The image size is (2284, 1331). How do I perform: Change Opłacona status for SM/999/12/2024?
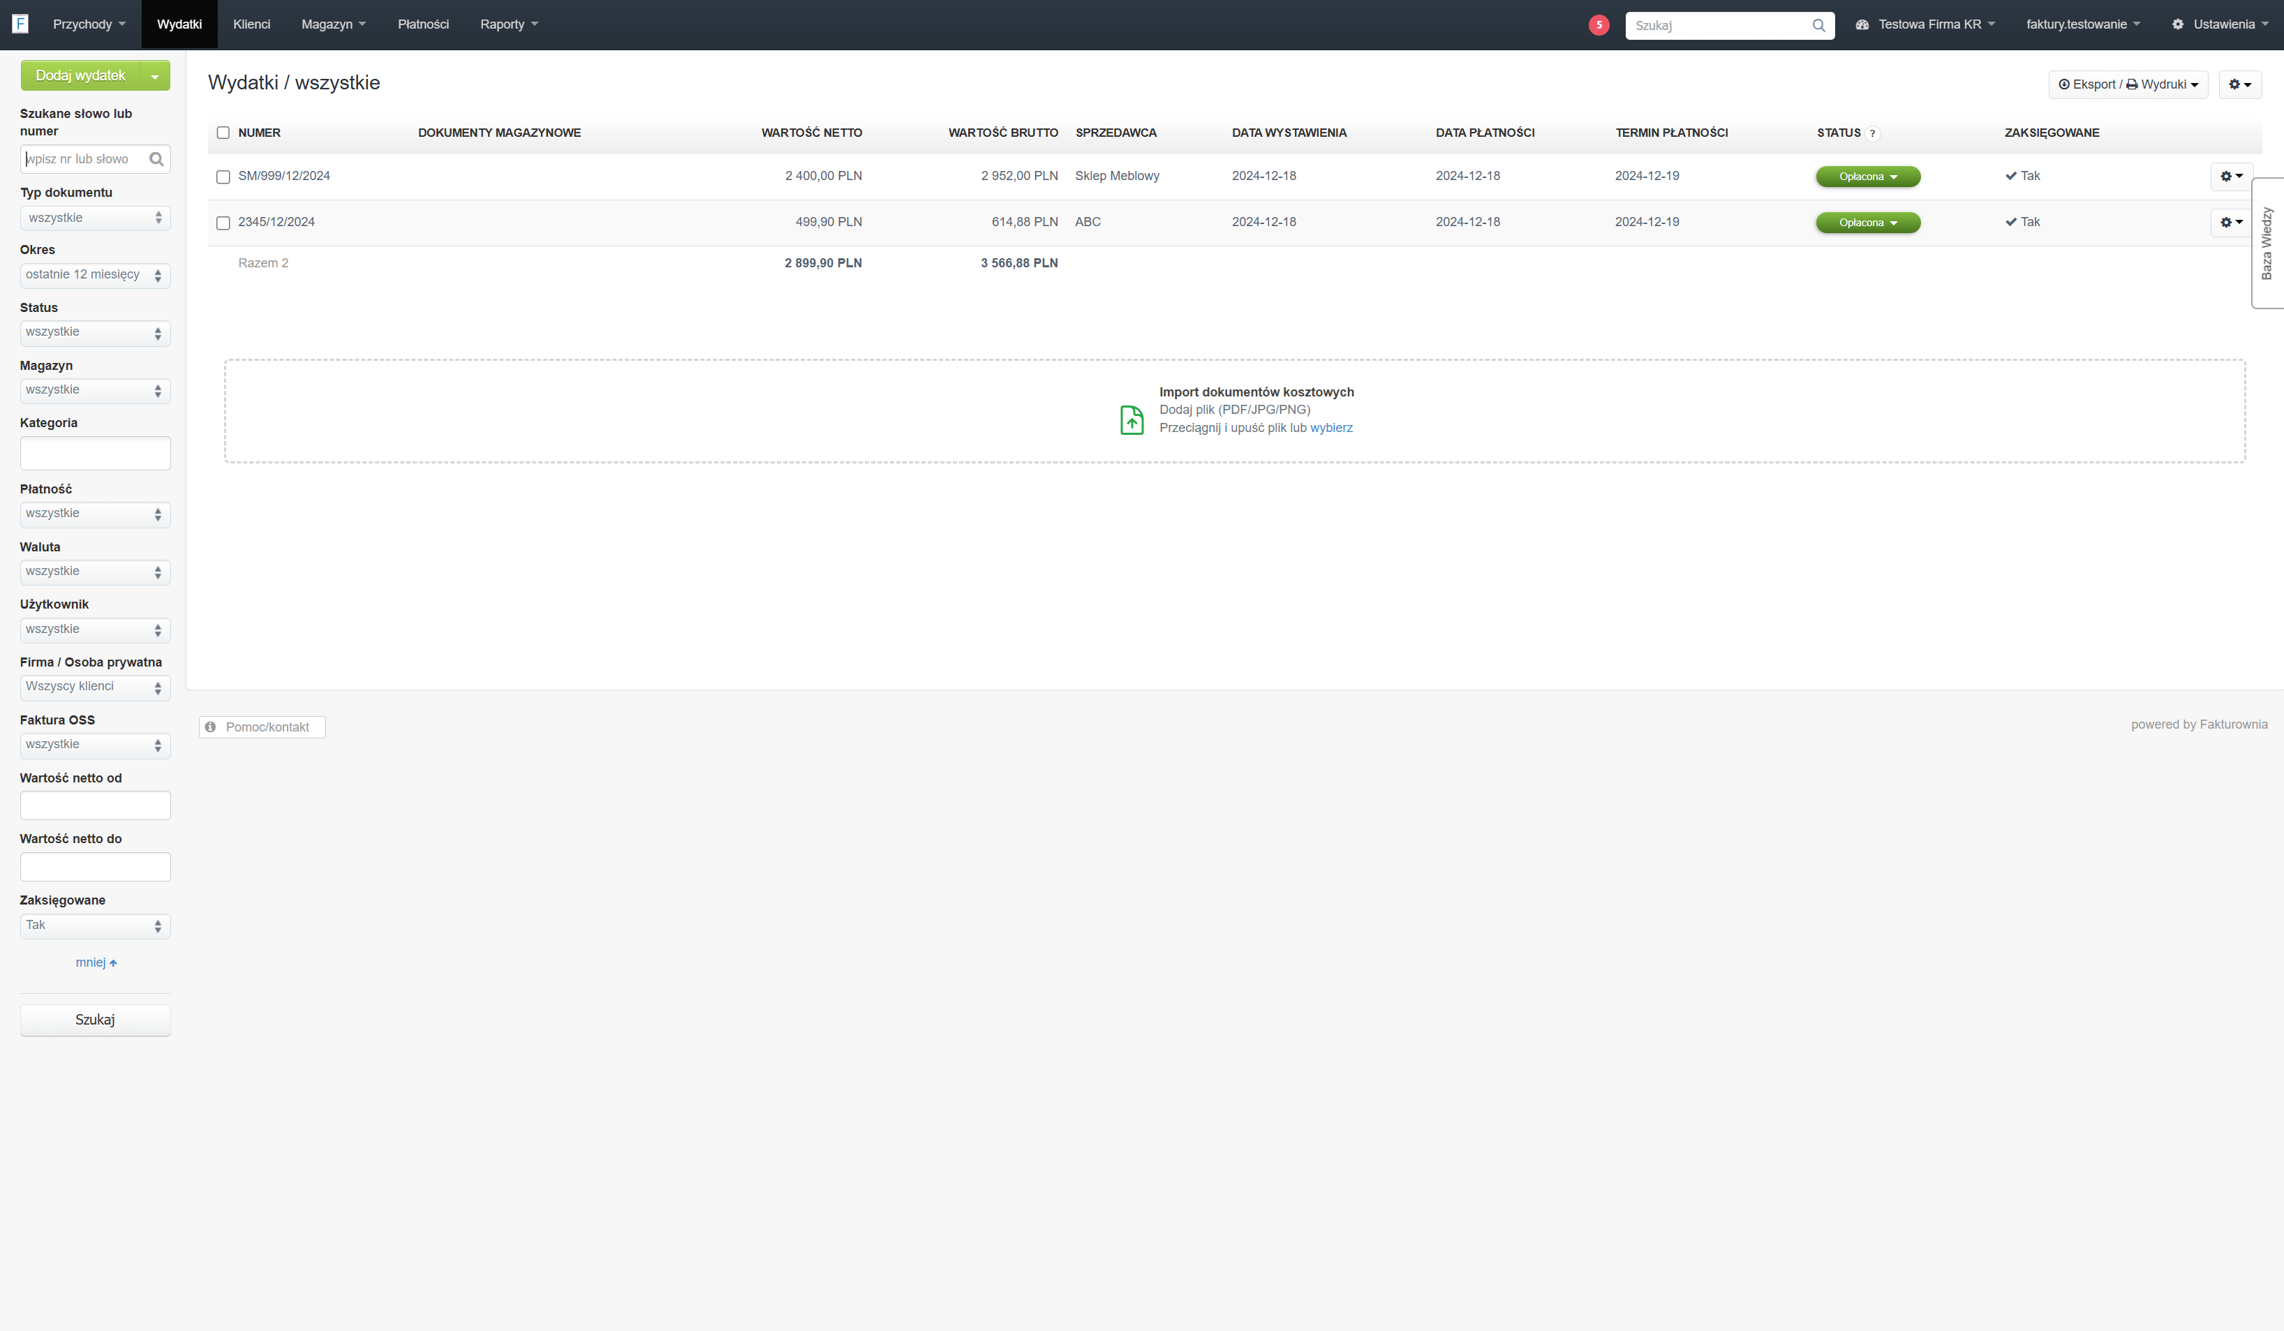1868,177
